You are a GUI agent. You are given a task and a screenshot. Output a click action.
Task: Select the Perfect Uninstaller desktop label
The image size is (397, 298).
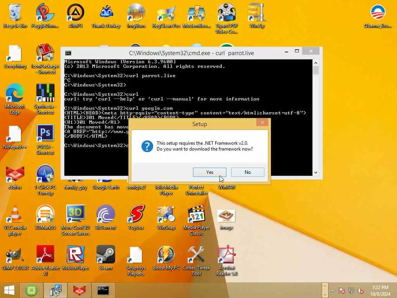[197, 190]
